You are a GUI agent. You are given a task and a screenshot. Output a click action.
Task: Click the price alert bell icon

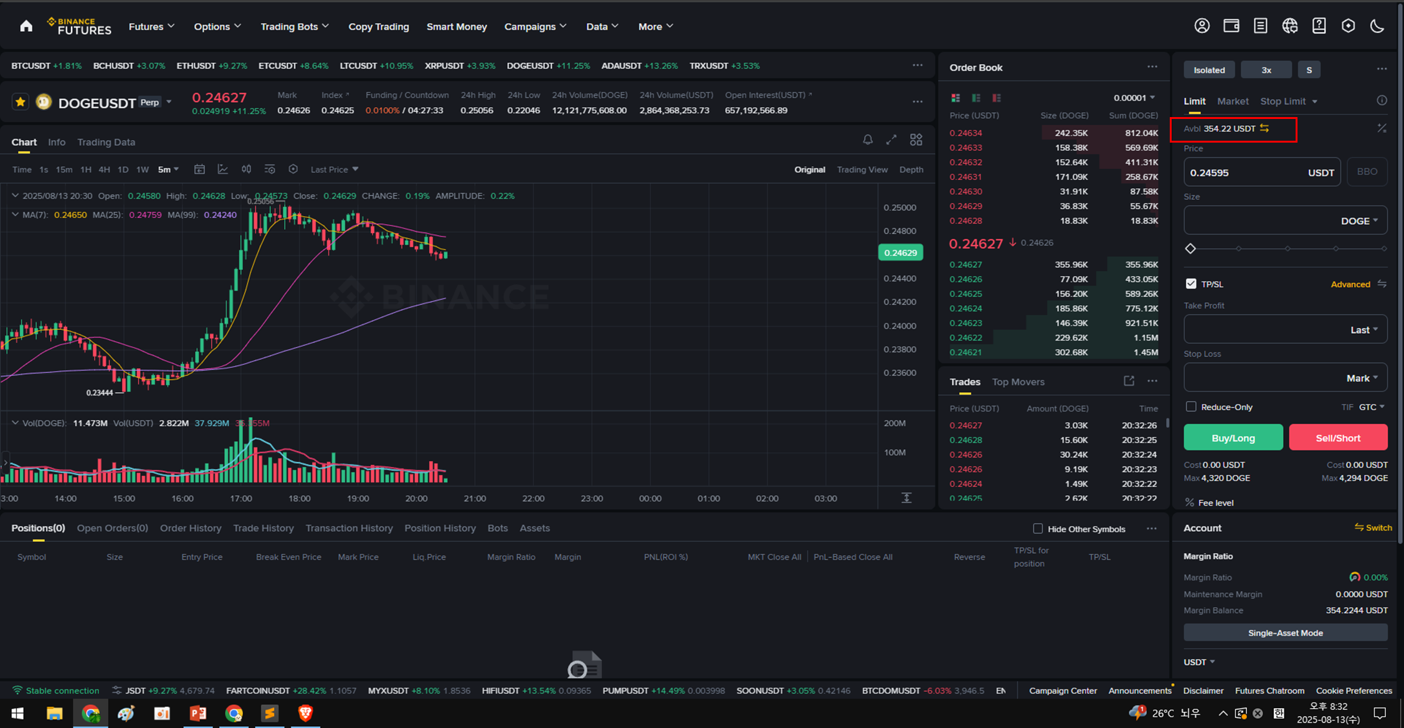pos(868,140)
